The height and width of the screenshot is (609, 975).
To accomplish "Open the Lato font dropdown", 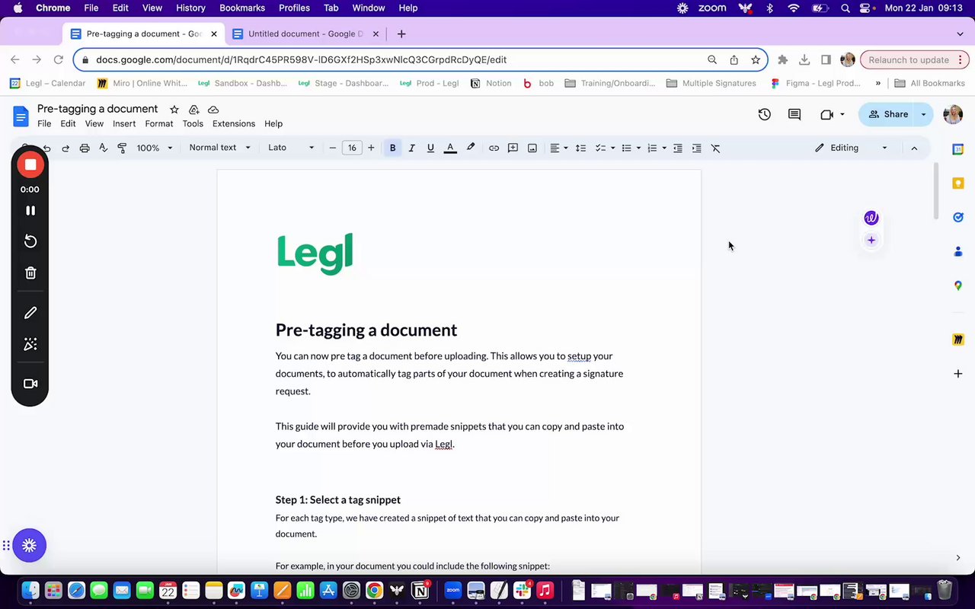I will (291, 148).
